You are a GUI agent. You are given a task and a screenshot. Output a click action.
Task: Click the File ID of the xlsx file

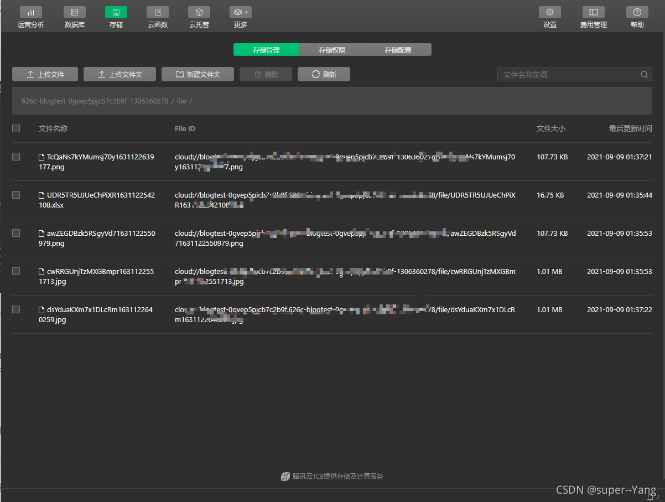pos(345,200)
